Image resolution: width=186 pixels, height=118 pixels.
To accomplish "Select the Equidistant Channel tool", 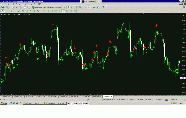I will [x=23, y=11].
